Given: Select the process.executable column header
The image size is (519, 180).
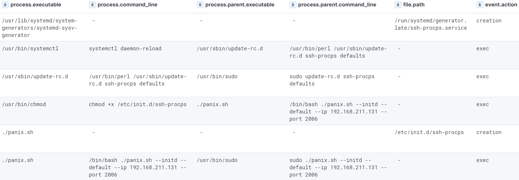Looking at the screenshot, I should click(36, 5).
